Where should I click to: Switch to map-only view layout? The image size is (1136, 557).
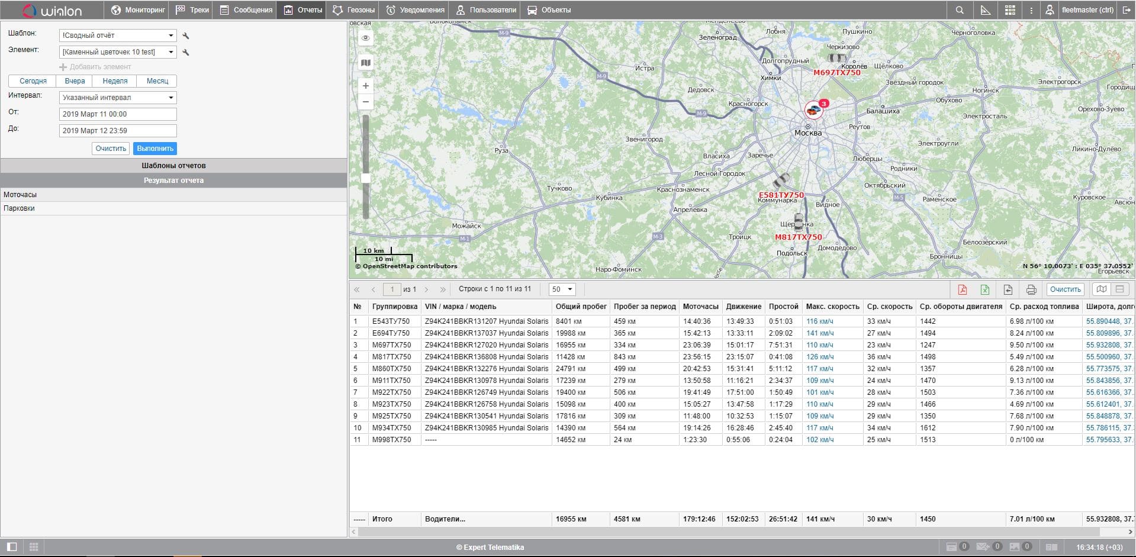1101,289
